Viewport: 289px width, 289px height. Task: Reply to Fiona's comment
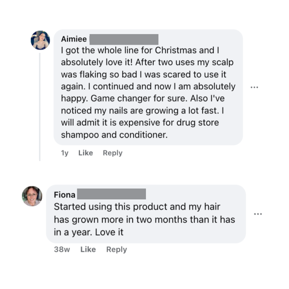coord(116,249)
